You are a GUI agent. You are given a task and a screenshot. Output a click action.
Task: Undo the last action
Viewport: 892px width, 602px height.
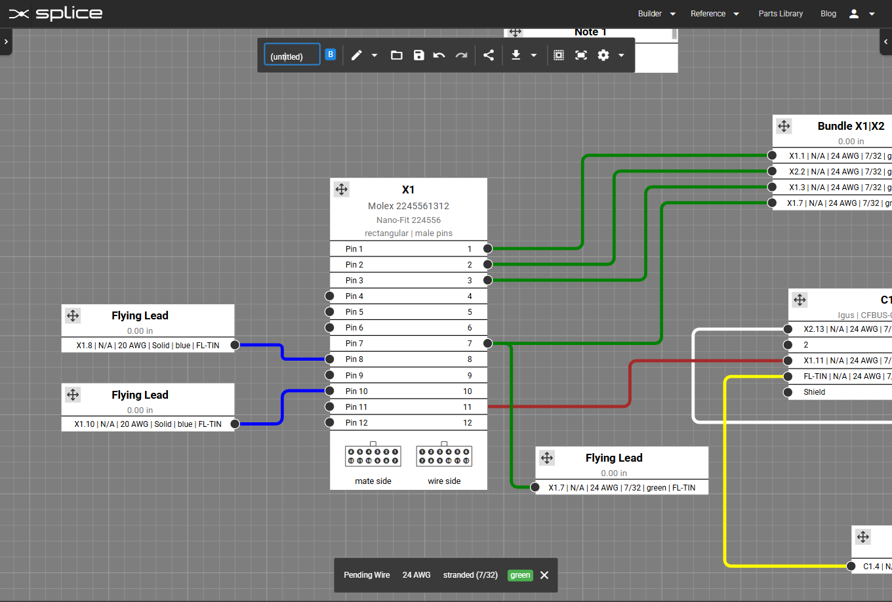439,55
